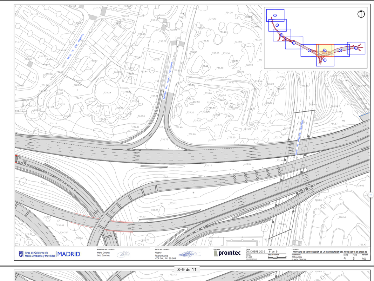Click the graphic scale bar
The image size is (374, 281).
pyautogui.click(x=277, y=257)
